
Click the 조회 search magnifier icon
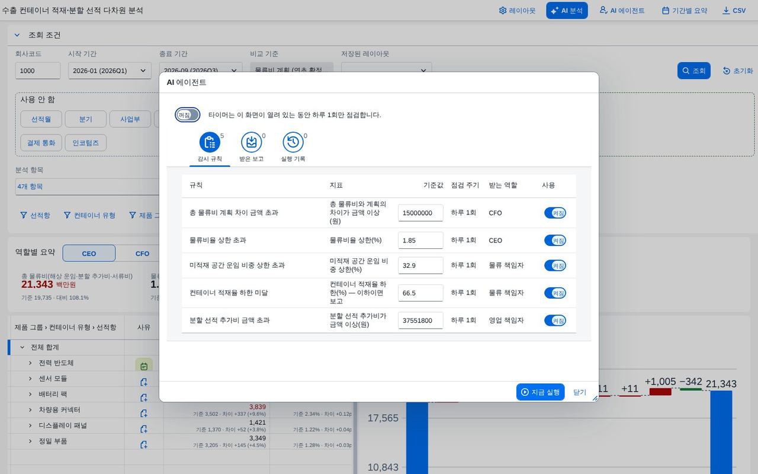(x=686, y=71)
